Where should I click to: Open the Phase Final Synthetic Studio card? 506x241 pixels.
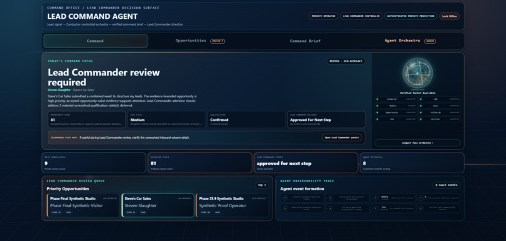83,205
